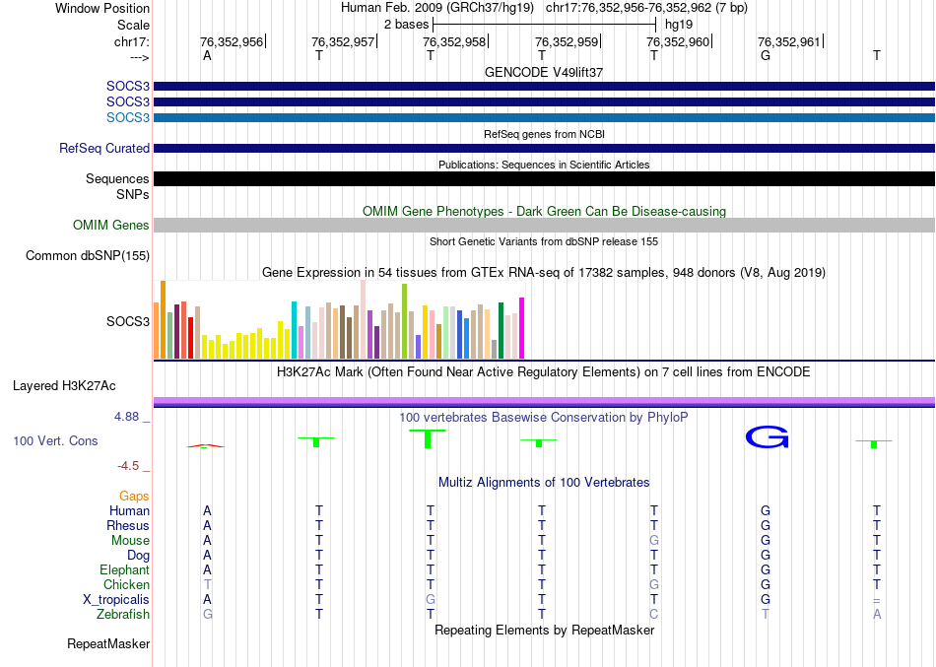The height and width of the screenshot is (667, 936).
Task: Click the tallest pale pink GTEx bar
Action: coord(363,319)
